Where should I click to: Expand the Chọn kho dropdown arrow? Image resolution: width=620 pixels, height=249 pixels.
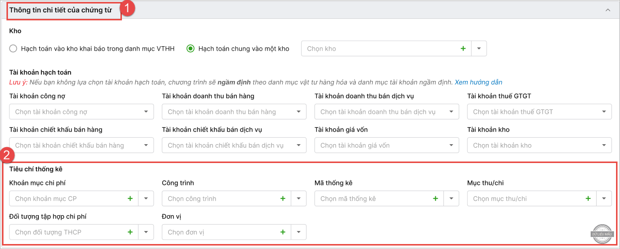pos(479,49)
